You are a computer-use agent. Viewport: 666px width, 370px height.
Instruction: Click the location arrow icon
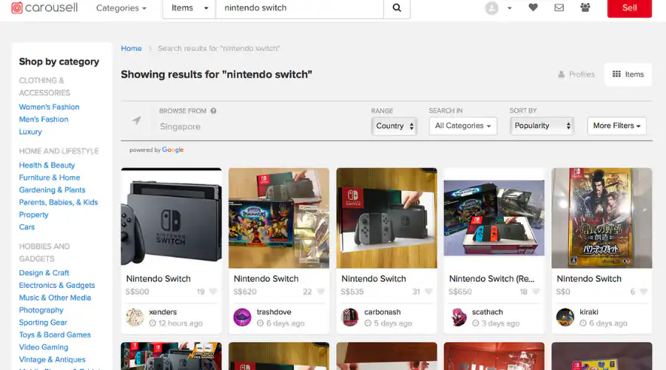click(x=136, y=121)
